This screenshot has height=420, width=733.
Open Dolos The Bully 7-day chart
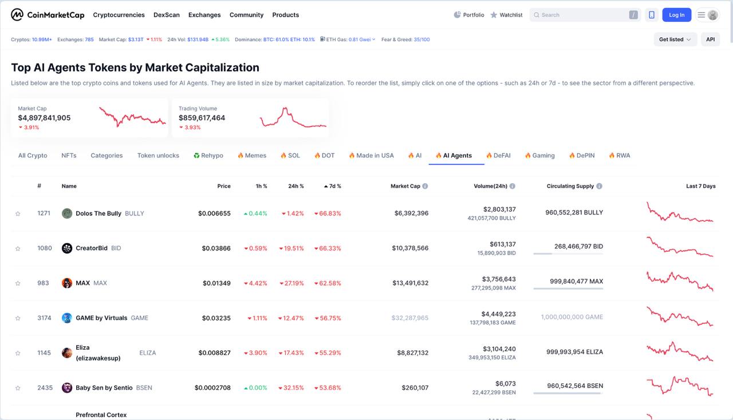click(x=680, y=212)
